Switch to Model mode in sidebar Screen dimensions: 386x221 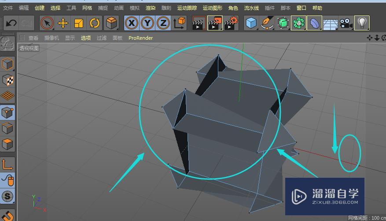pyautogui.click(x=7, y=64)
